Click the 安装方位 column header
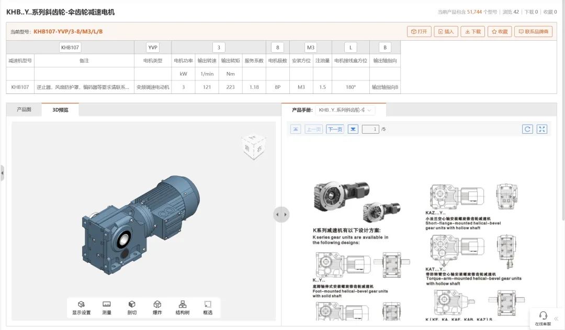The width and height of the screenshot is (565, 330). [x=301, y=61]
